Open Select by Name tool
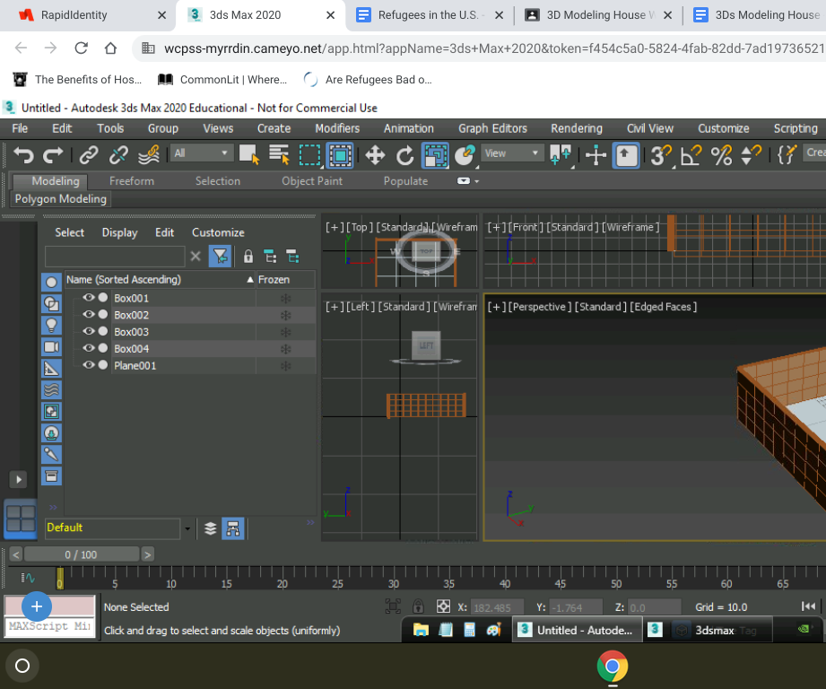 point(279,154)
